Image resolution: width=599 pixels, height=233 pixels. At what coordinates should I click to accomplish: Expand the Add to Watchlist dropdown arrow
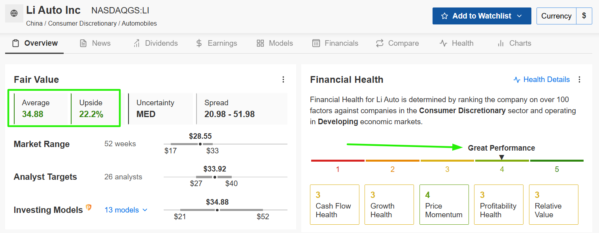coord(520,16)
